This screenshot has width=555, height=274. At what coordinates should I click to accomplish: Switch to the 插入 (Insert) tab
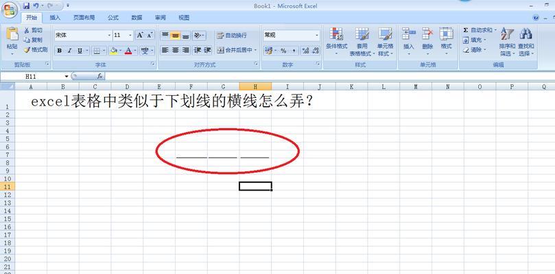55,18
